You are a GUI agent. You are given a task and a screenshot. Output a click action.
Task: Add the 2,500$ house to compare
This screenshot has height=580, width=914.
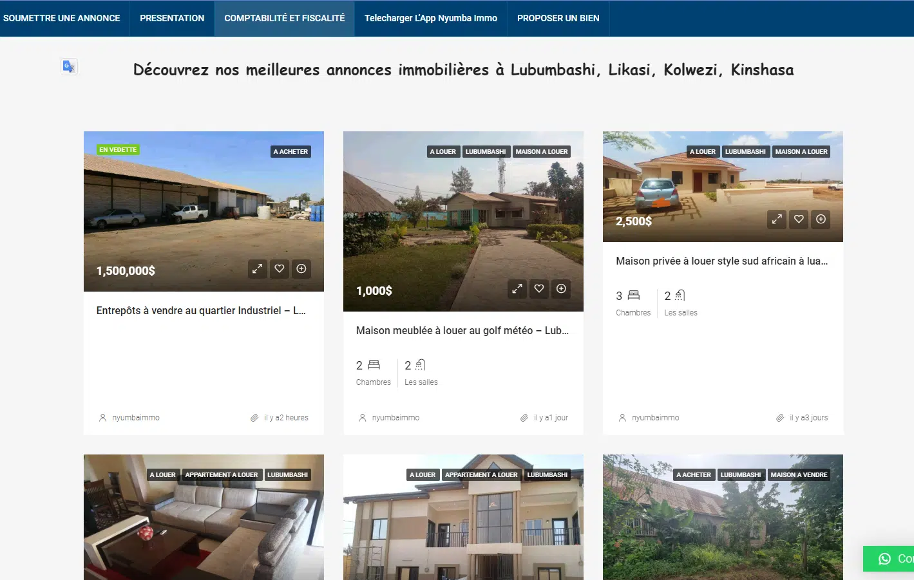[x=821, y=220]
